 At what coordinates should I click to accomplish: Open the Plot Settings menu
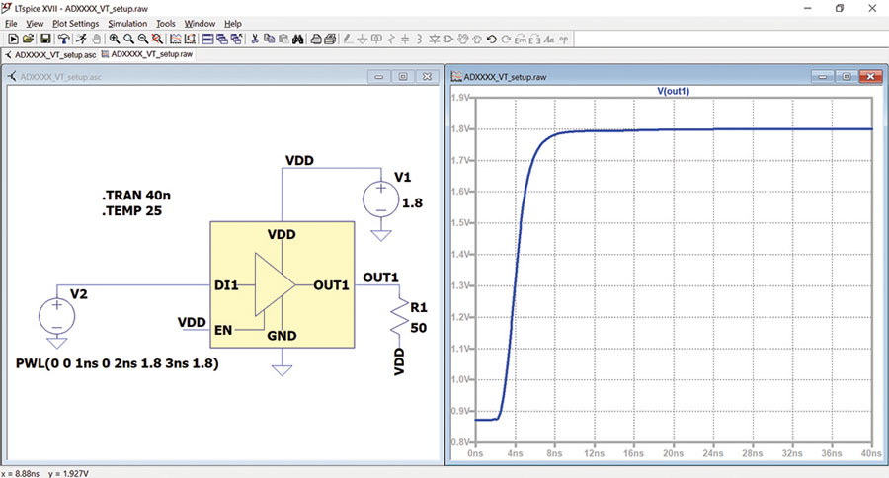[x=75, y=24]
